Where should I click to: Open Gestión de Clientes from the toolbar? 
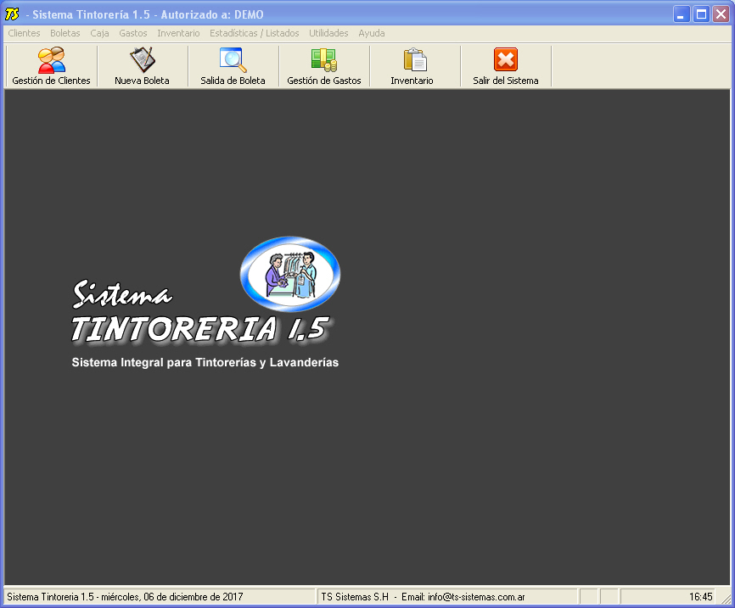51,66
